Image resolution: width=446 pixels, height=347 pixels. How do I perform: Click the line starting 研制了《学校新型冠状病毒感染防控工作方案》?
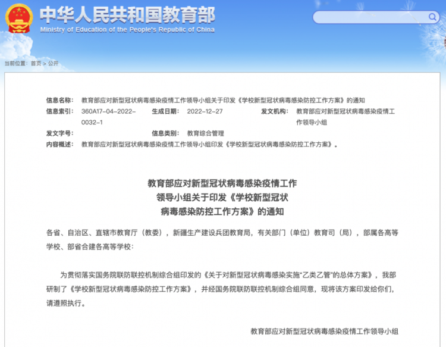(x=221, y=289)
